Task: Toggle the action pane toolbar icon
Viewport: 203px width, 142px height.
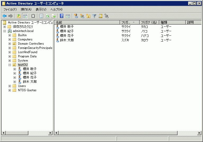Action: pyautogui.click(x=68, y=16)
